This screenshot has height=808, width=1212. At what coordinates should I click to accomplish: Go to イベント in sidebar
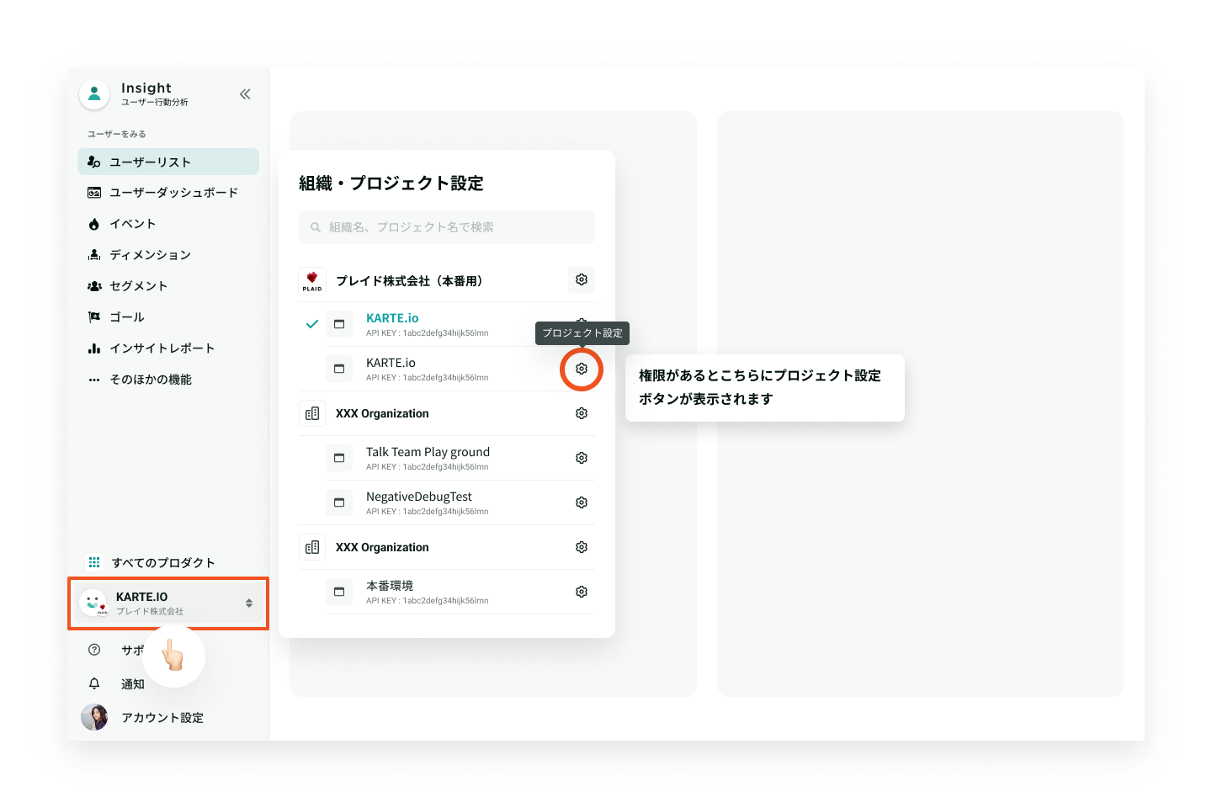[x=168, y=224]
